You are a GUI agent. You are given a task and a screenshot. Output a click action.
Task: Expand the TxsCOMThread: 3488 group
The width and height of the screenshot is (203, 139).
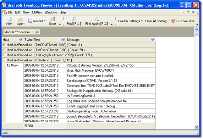[x=4, y=45]
